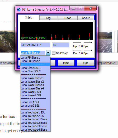Switch to the Log tab

[49, 18]
